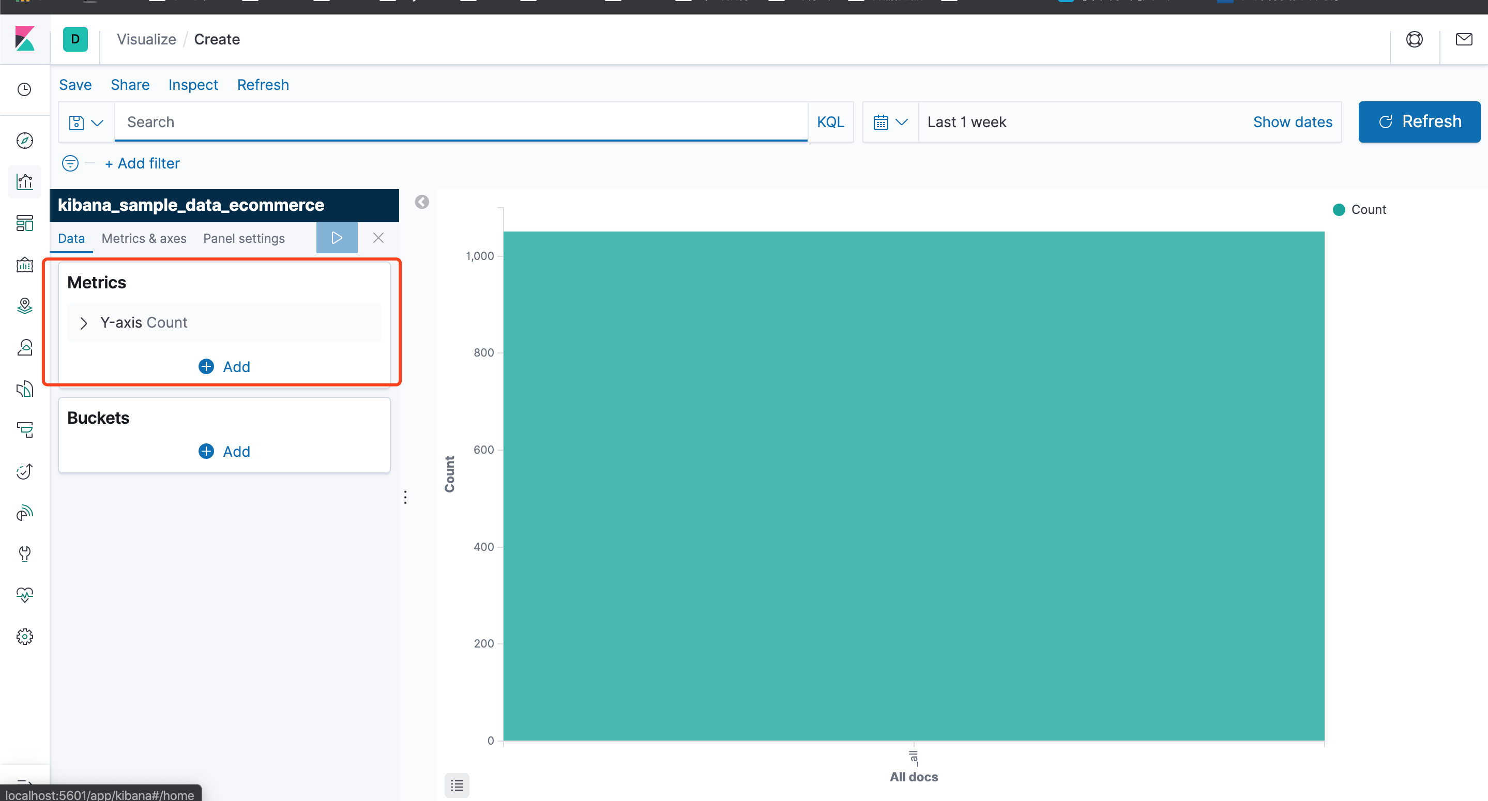This screenshot has height=801, width=1488.
Task: Click the Kibana logo
Action: click(x=24, y=39)
